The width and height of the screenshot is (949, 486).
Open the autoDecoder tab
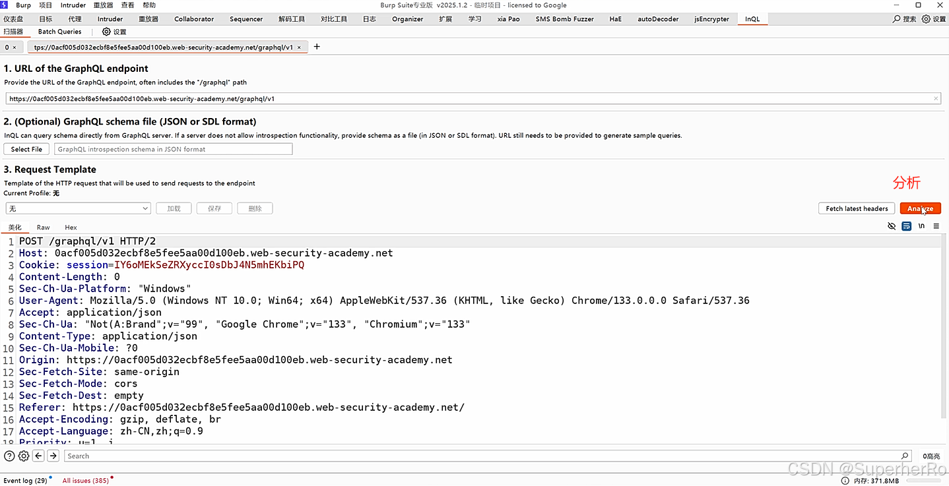pos(658,19)
